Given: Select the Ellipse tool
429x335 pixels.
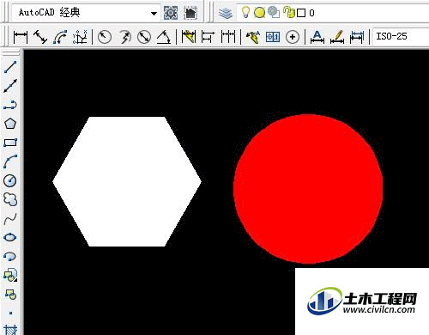Looking at the screenshot, I should point(10,237).
